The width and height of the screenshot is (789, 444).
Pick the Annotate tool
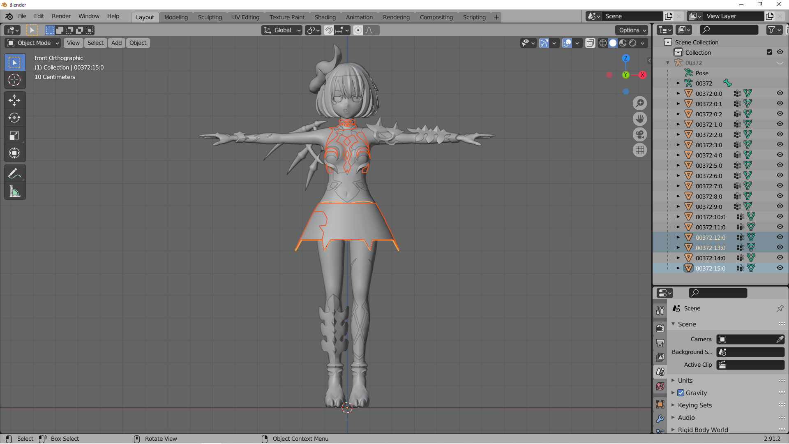click(14, 174)
